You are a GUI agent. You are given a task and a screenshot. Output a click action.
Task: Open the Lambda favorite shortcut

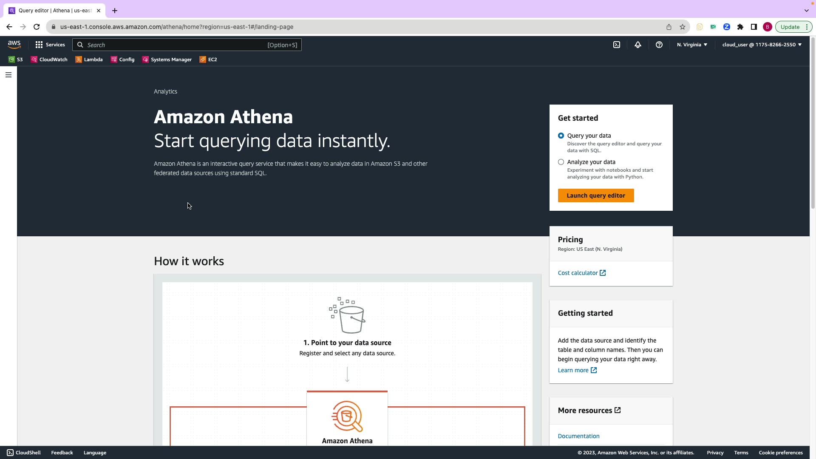pyautogui.click(x=89, y=59)
